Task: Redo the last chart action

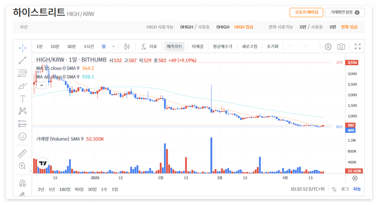Action: (x=305, y=46)
